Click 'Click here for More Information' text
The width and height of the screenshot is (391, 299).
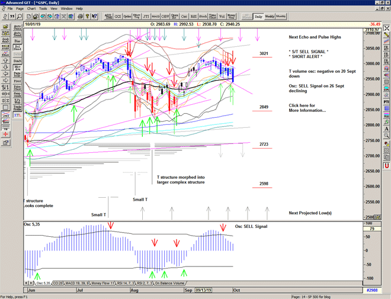click(x=307, y=108)
